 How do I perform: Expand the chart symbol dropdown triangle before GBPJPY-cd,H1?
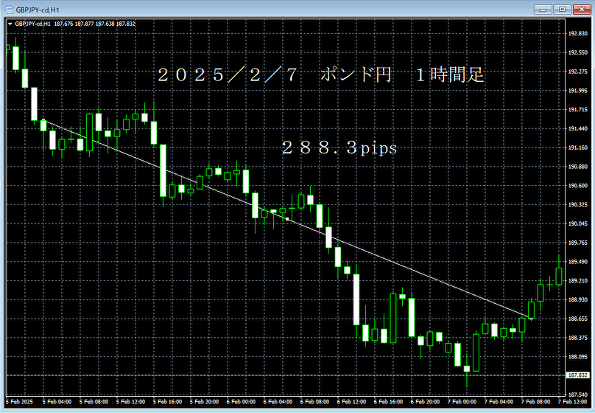[x=10, y=24]
